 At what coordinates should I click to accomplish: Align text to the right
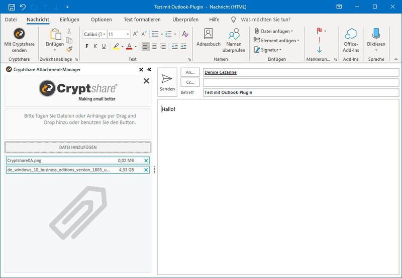[x=163, y=46]
